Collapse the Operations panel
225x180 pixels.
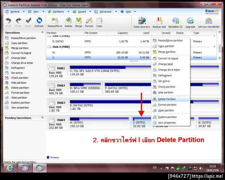[x=42, y=32]
